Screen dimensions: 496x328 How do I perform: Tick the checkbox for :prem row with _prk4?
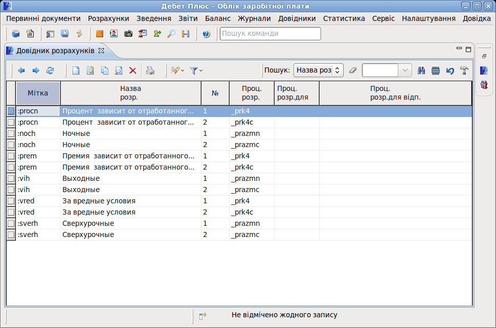pyautogui.click(x=11, y=156)
